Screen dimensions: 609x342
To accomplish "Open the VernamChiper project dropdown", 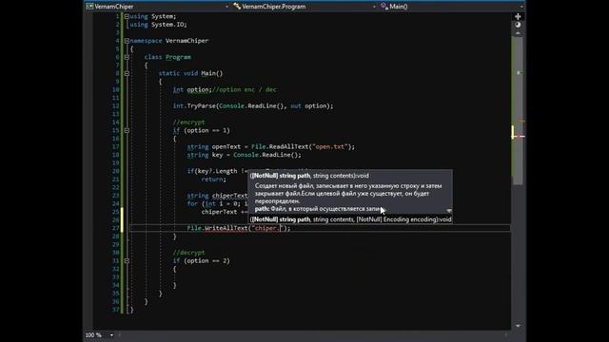I will tap(226, 7).
